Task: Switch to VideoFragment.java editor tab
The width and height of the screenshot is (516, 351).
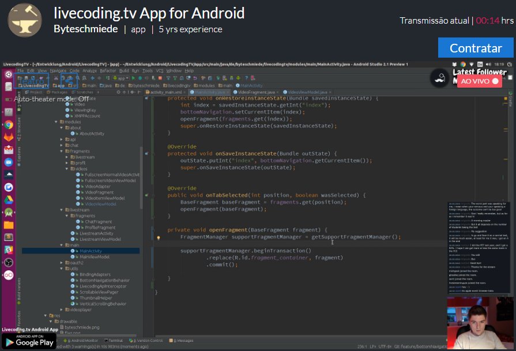Action: point(256,92)
